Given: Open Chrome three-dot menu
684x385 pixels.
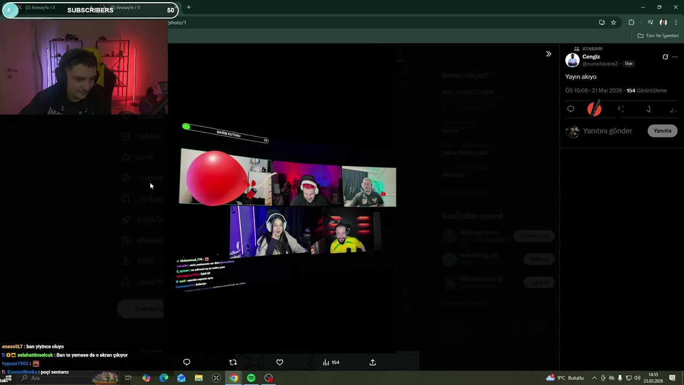Looking at the screenshot, I should click(676, 22).
